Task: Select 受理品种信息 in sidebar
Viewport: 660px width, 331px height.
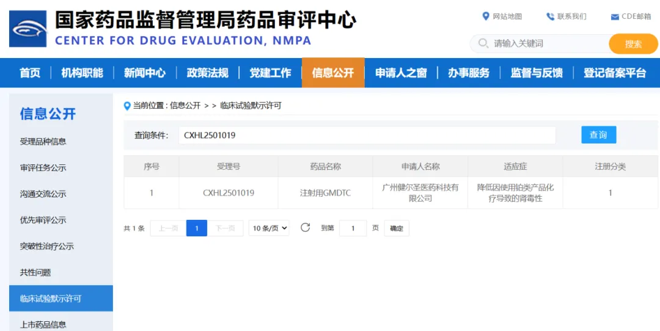Action: tap(43, 141)
